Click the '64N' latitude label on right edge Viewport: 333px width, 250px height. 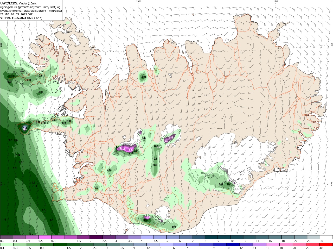[332, 184]
